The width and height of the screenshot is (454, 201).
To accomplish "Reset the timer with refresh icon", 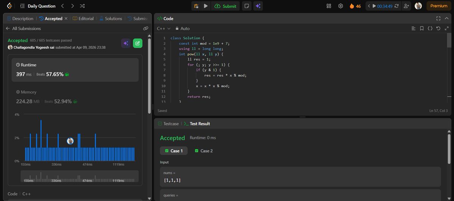I will coord(396,6).
